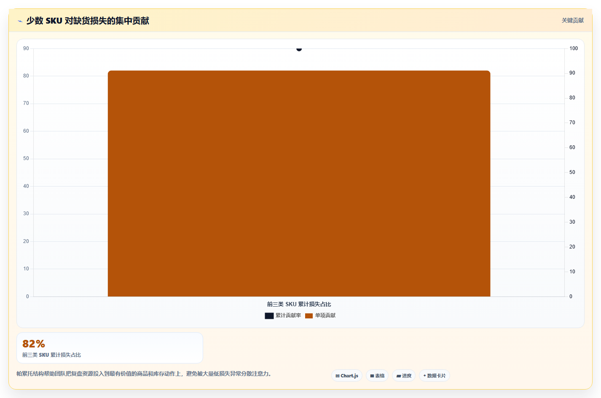Click the 82% value in the data card
This screenshot has height=398, width=601.
[34, 344]
